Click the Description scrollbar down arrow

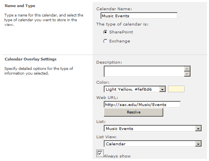tap(187, 74)
